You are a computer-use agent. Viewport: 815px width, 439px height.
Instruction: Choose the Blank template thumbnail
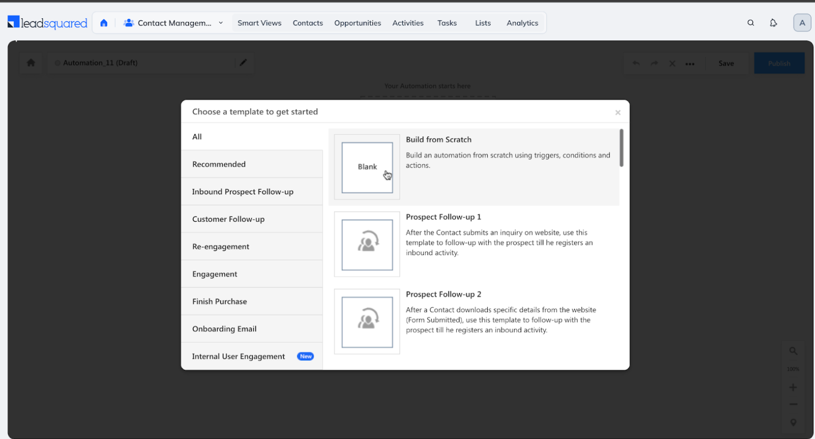[367, 167]
